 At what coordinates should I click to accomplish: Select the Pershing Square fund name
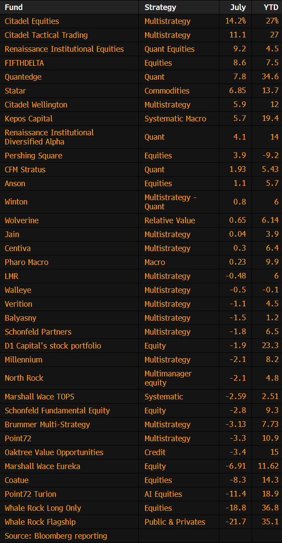click(34, 156)
